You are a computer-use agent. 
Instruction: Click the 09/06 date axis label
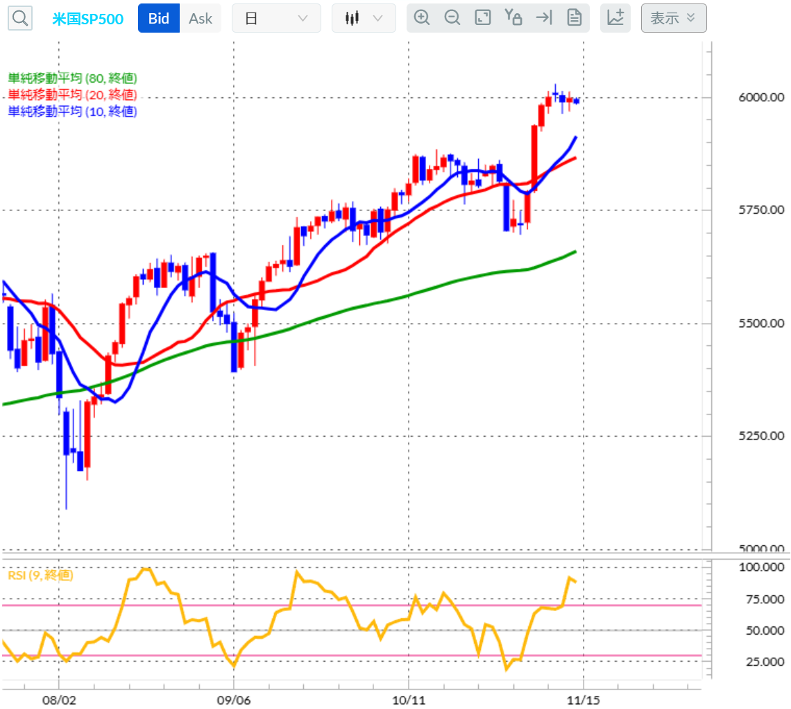[234, 701]
